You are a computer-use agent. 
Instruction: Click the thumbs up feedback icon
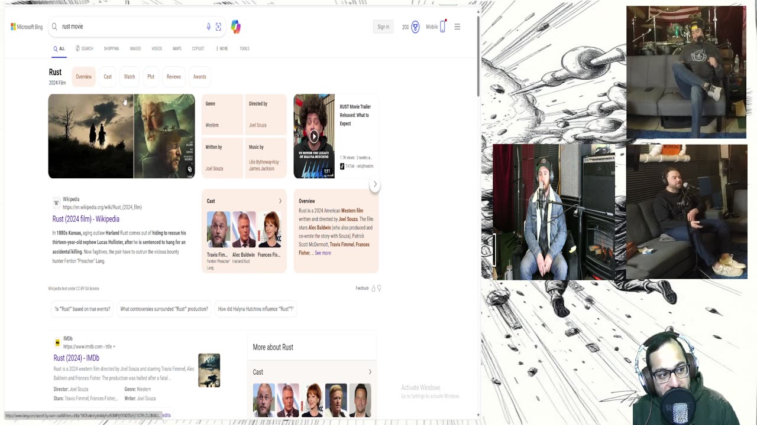click(373, 288)
